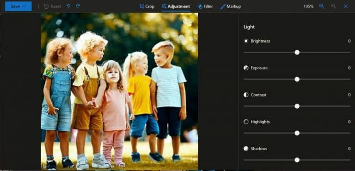The height and width of the screenshot is (171, 355).
Task: Click the Light section heading
Action: click(x=249, y=27)
